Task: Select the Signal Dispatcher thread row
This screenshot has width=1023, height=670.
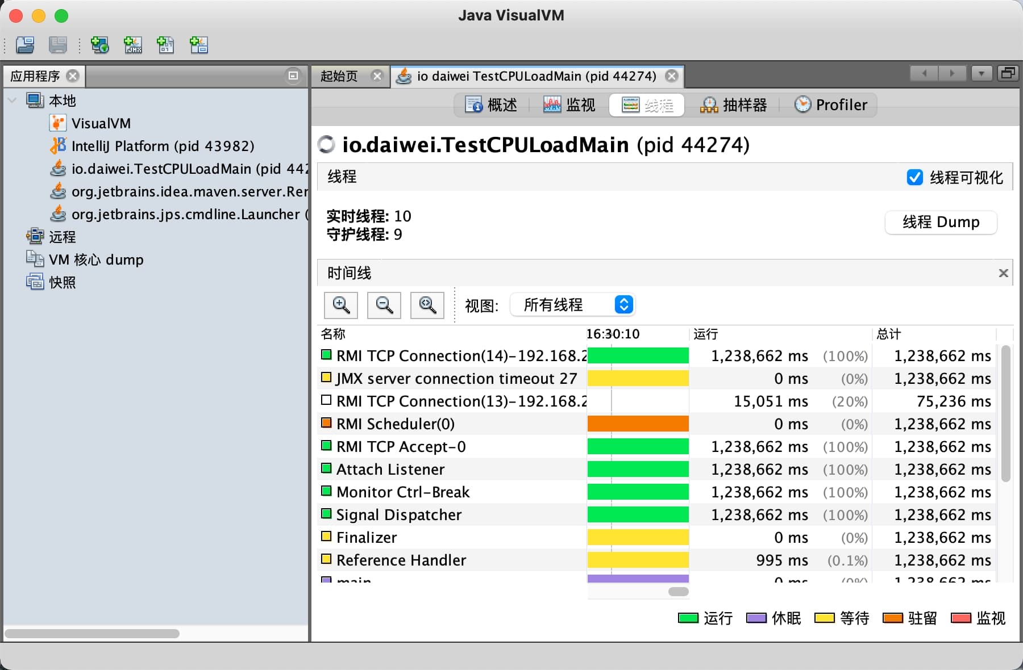Action: [656, 515]
